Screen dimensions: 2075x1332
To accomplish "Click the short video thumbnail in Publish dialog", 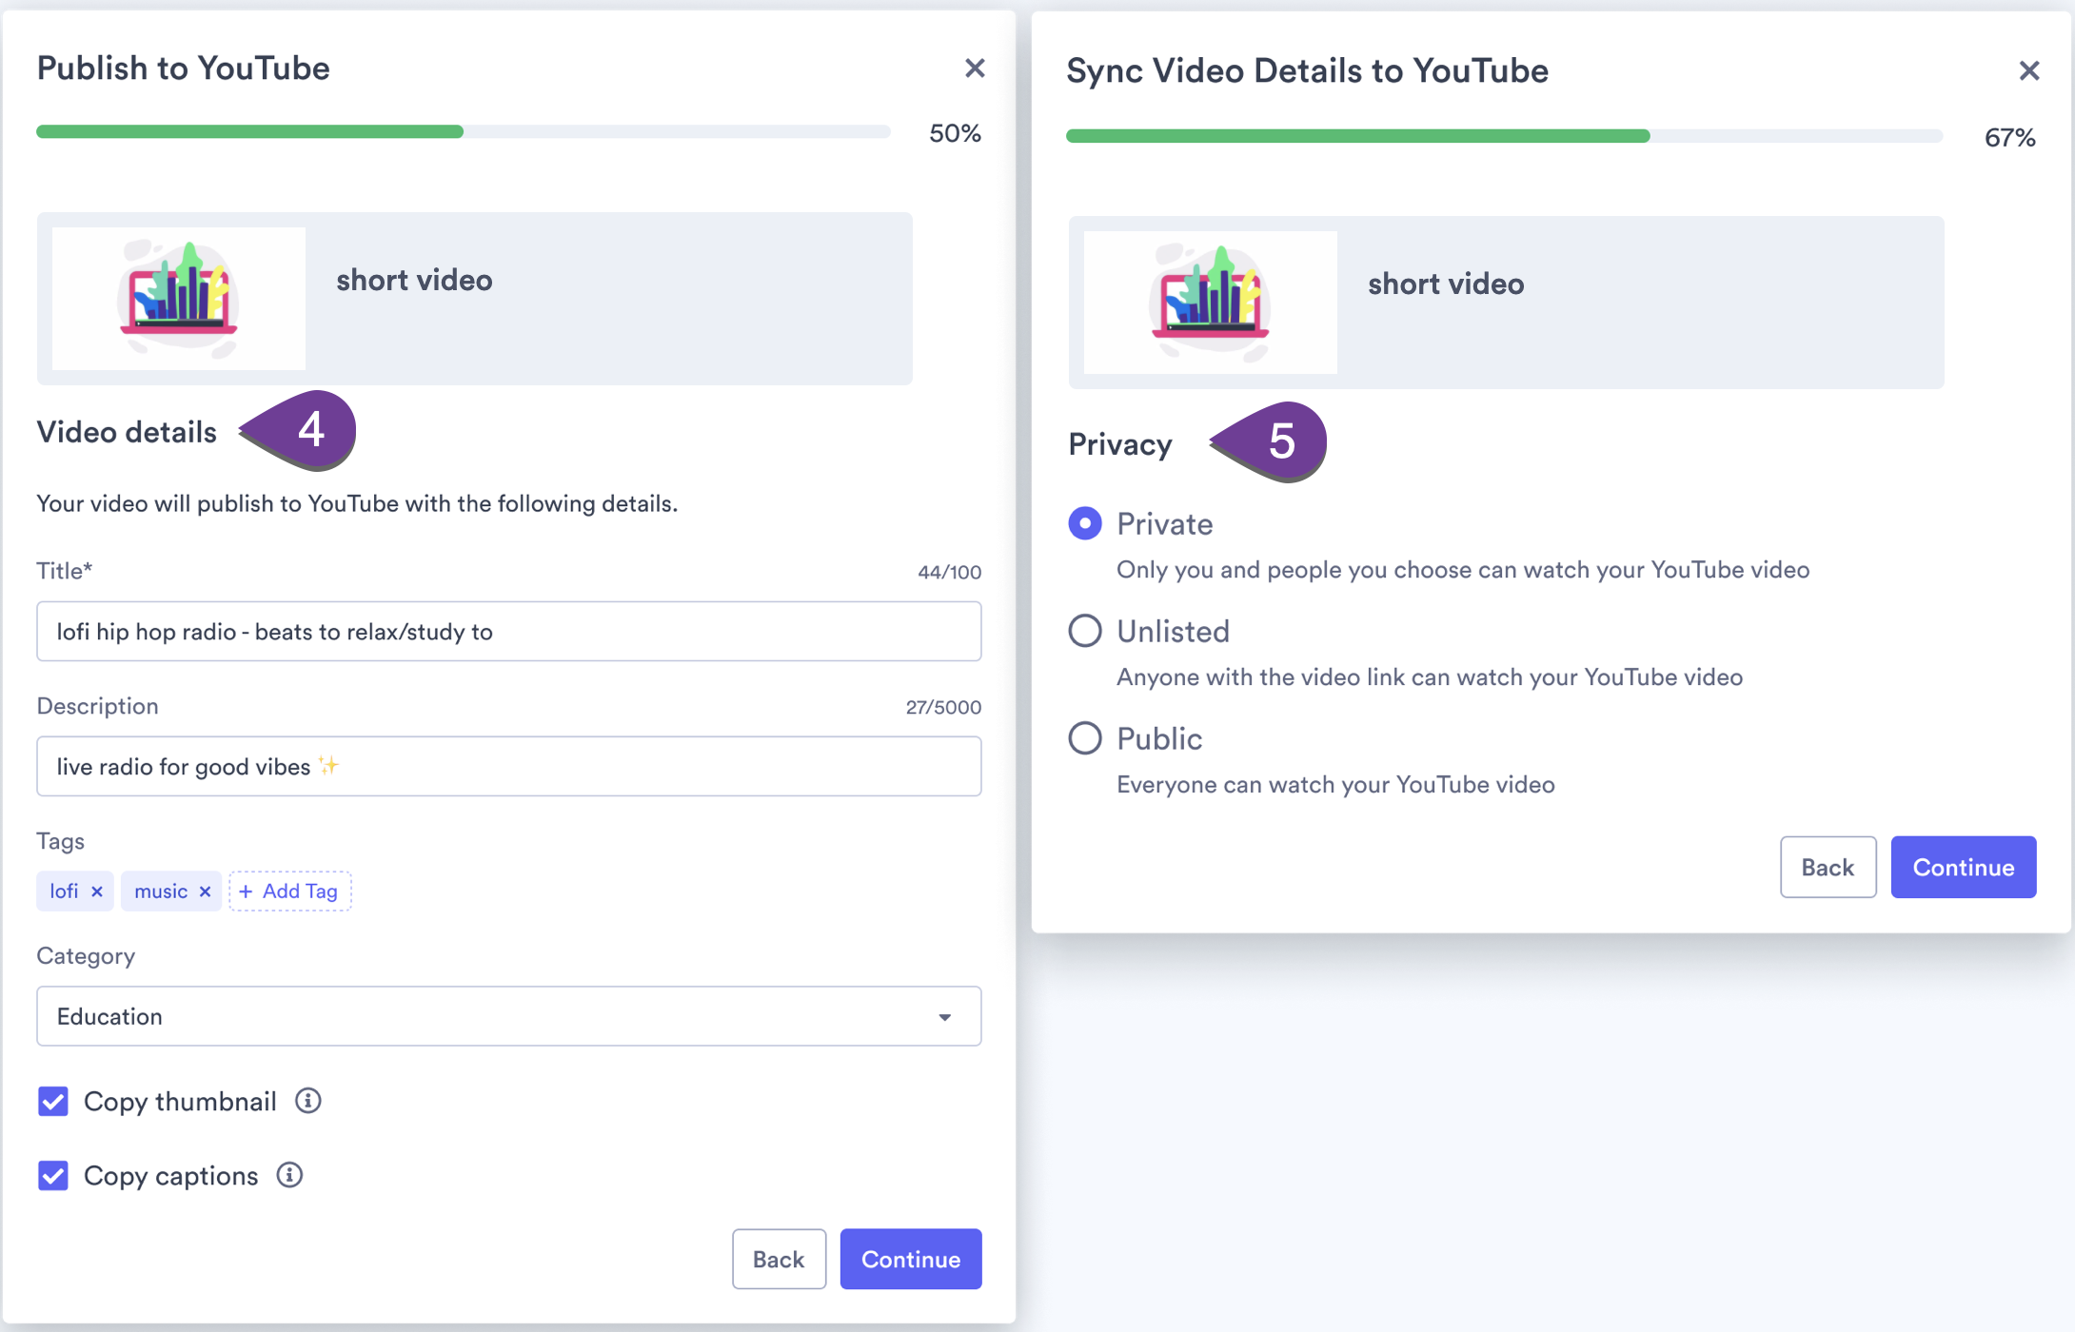I will point(177,298).
